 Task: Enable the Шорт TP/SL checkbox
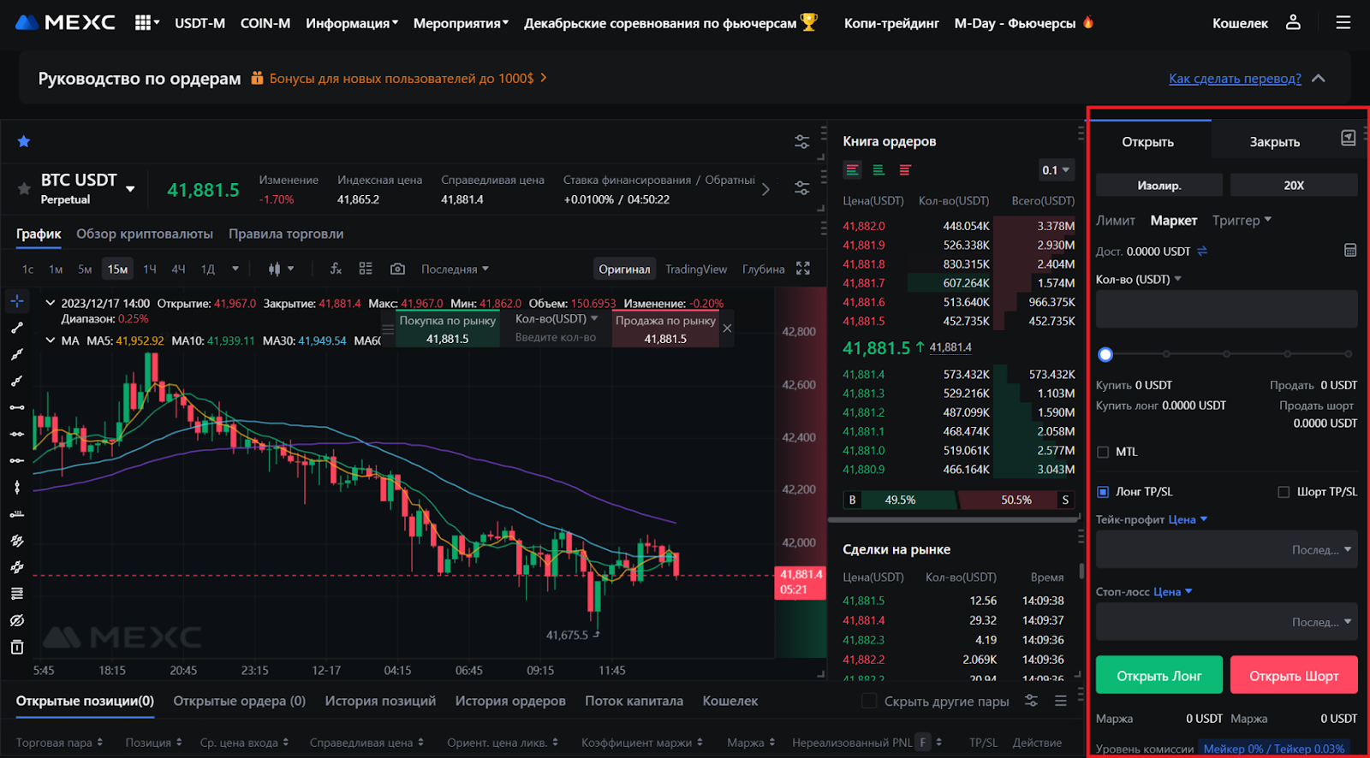(1283, 492)
